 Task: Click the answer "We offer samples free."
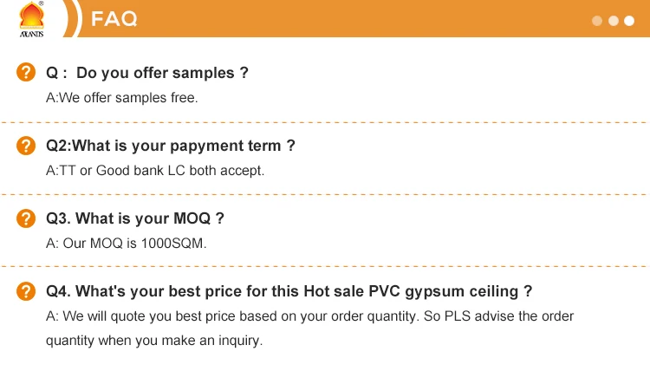click(x=122, y=98)
